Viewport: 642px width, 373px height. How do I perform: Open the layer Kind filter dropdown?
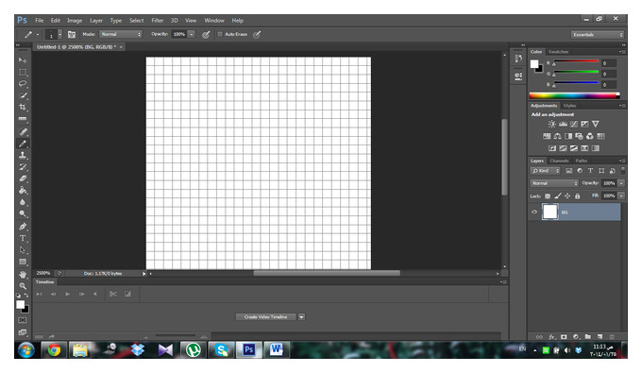[545, 171]
